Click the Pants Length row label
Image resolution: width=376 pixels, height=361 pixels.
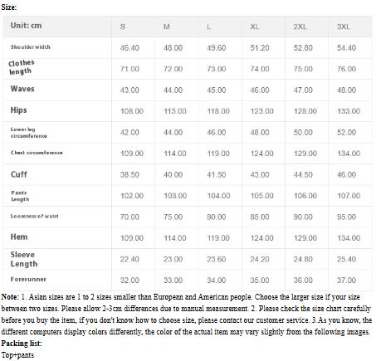click(x=20, y=196)
